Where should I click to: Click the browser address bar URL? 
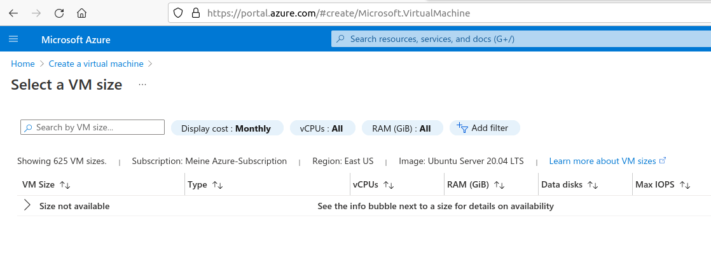(x=338, y=13)
